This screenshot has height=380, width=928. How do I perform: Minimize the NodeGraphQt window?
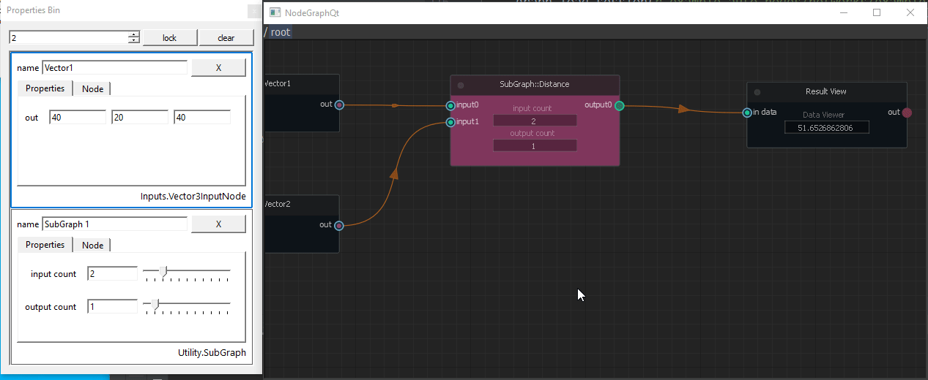coord(844,12)
